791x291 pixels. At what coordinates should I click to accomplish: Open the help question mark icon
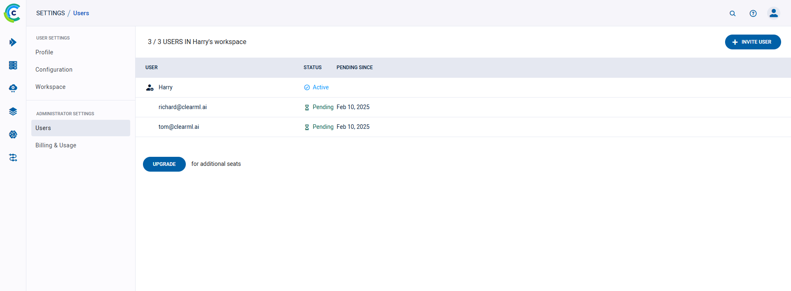(x=753, y=14)
